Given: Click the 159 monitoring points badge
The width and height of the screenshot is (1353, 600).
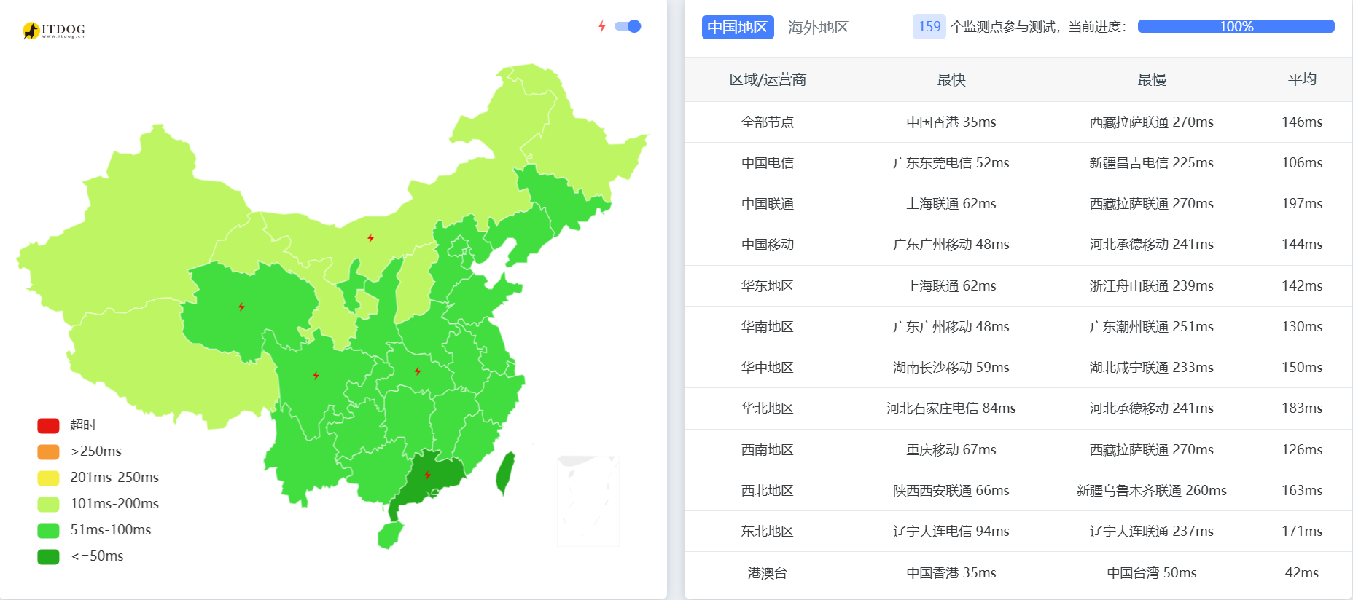Looking at the screenshot, I should (929, 27).
